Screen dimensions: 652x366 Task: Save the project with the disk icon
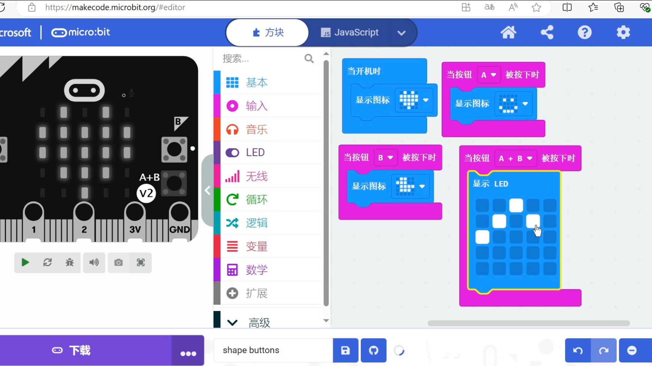click(x=345, y=350)
